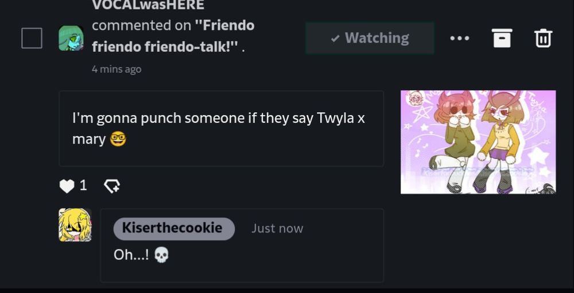Viewport: 574px width, 293px height.
Task: Click the nerd face emoji in comment
Action: 118,139
